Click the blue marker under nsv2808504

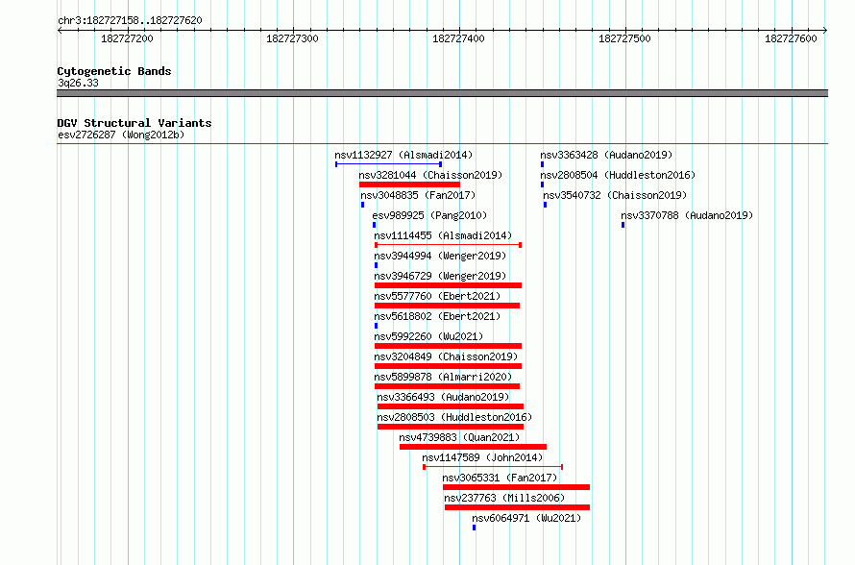pos(543,184)
